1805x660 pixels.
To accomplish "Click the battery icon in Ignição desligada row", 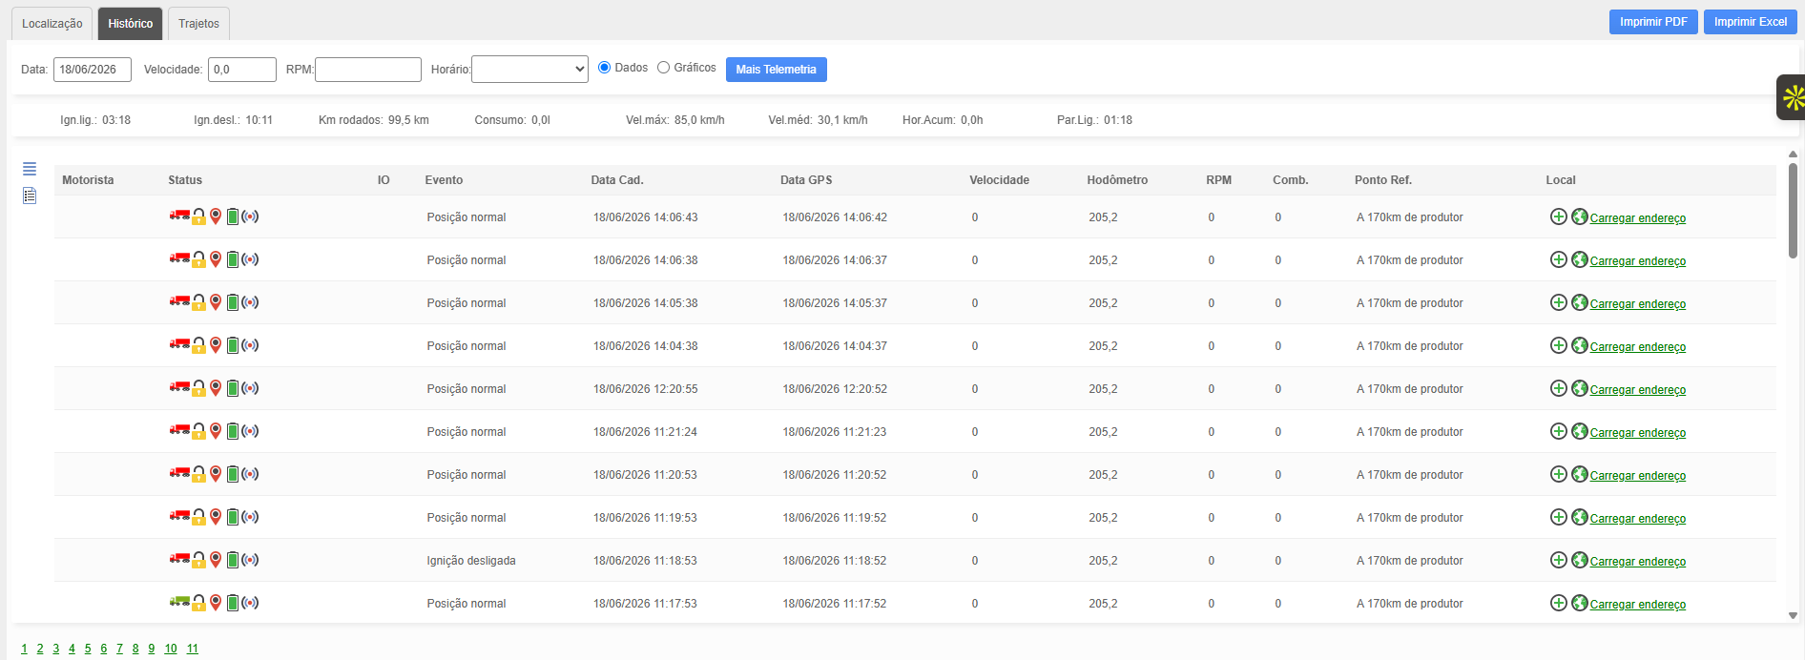I will click(x=232, y=560).
